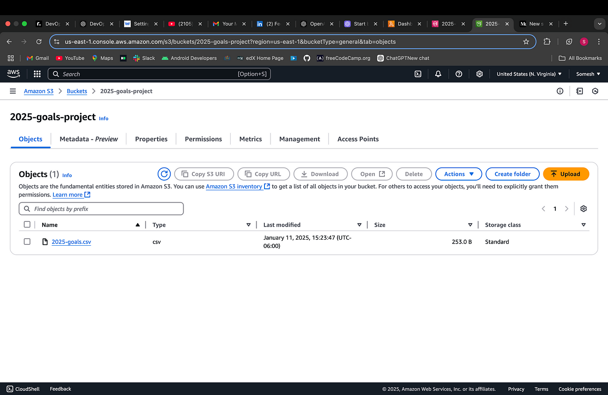Open the Chrome profile avatar S
The image size is (608, 395).
(584, 42)
